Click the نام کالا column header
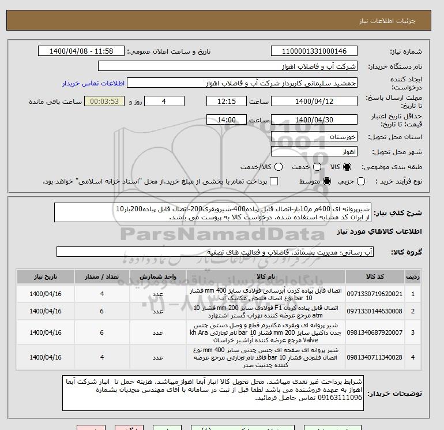444x430 pixels. click(266, 276)
